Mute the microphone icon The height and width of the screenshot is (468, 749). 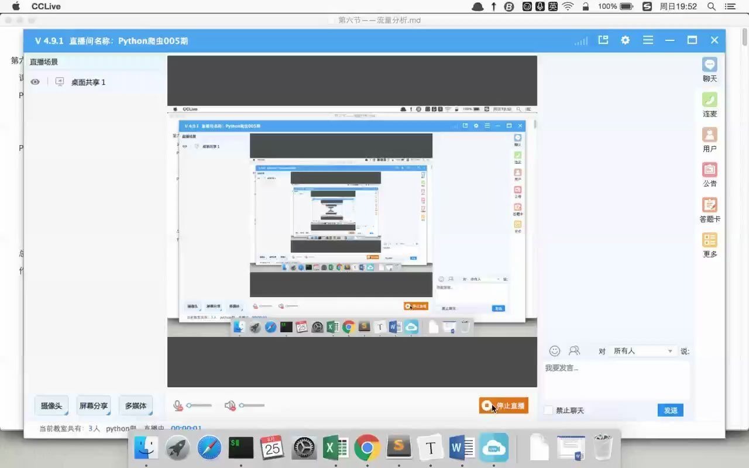click(178, 405)
